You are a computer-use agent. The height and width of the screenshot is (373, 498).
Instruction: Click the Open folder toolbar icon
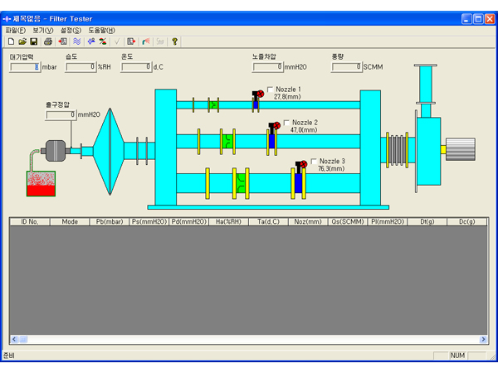pyautogui.click(x=22, y=41)
